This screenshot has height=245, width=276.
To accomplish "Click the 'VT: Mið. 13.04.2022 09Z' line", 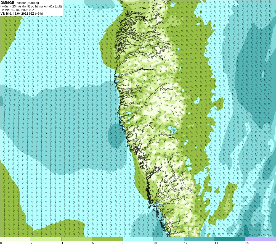I will coord(17,14).
